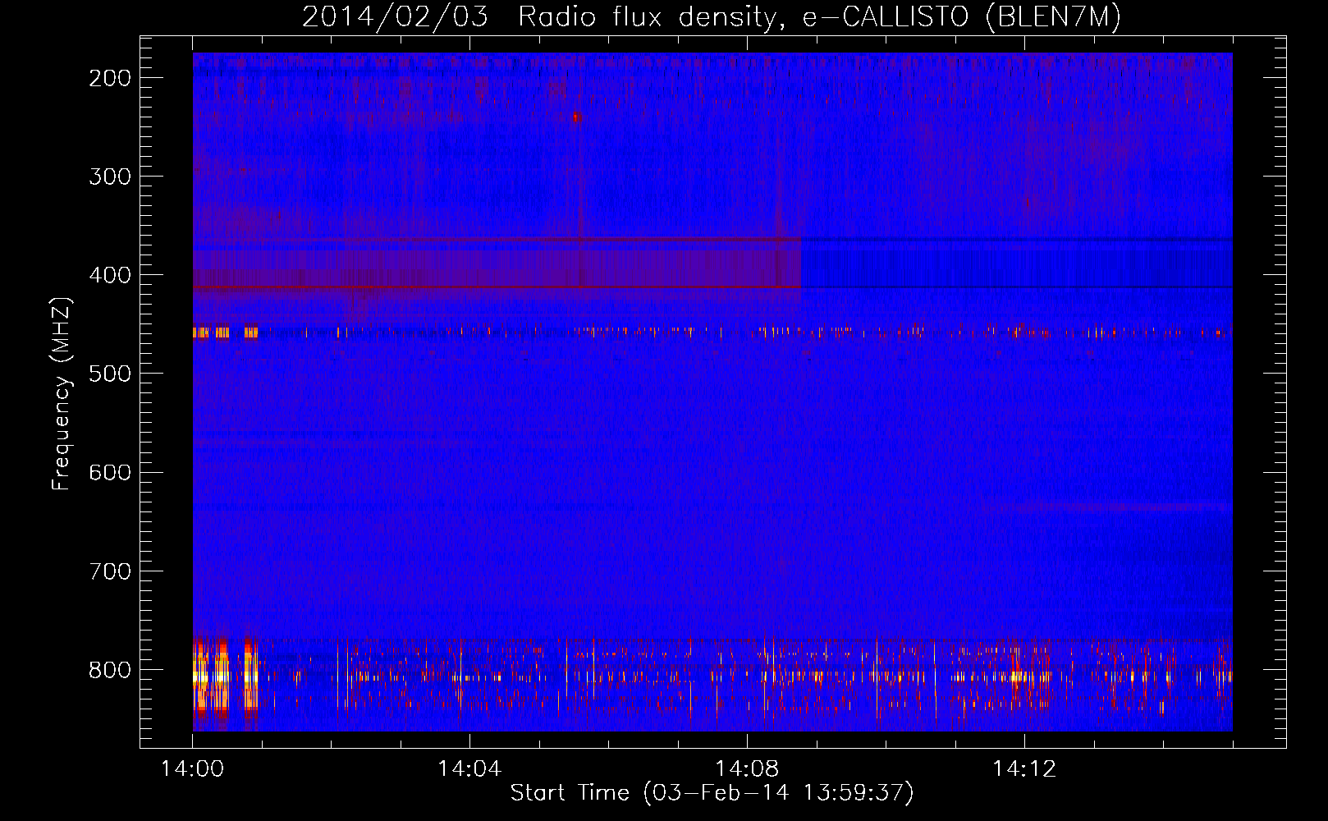Select the 300 frequency tick label

(110, 177)
